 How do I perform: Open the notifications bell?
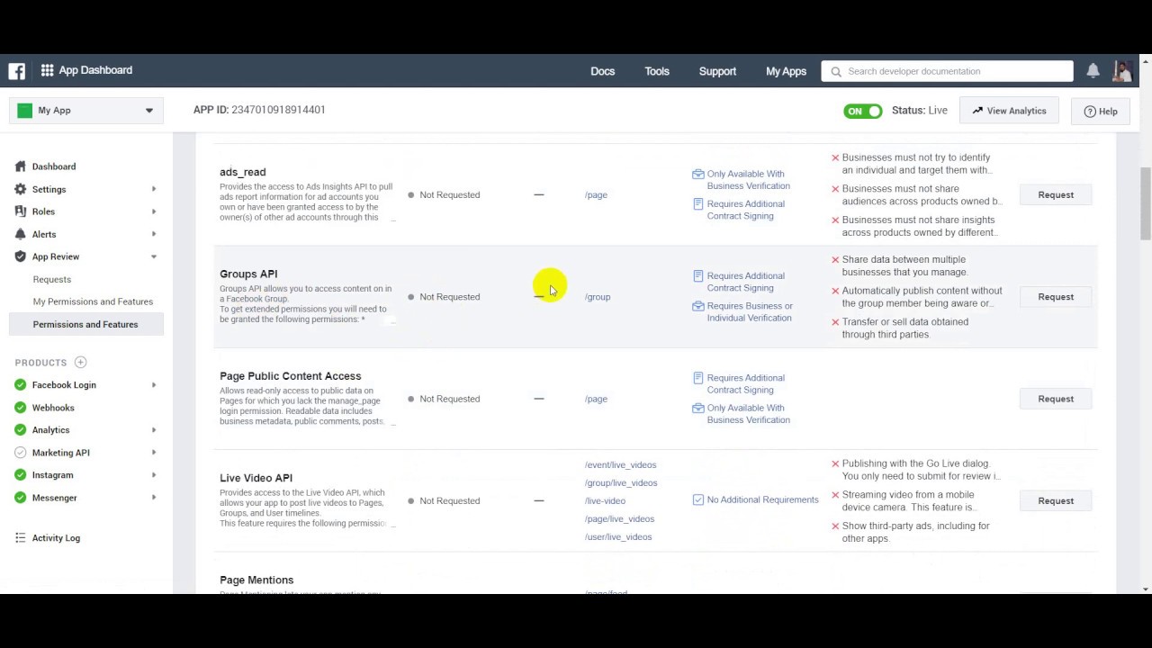[x=1093, y=71]
